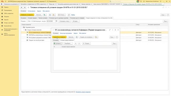Open Еще menu in dialog conditions table

115,43
